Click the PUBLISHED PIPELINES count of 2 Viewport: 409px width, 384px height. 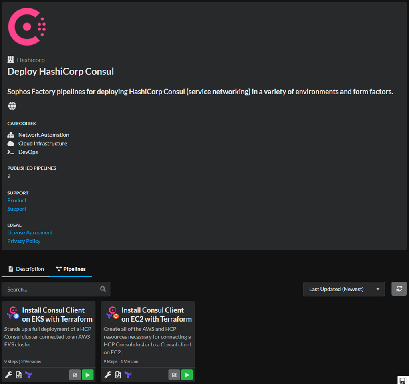[x=9, y=176]
